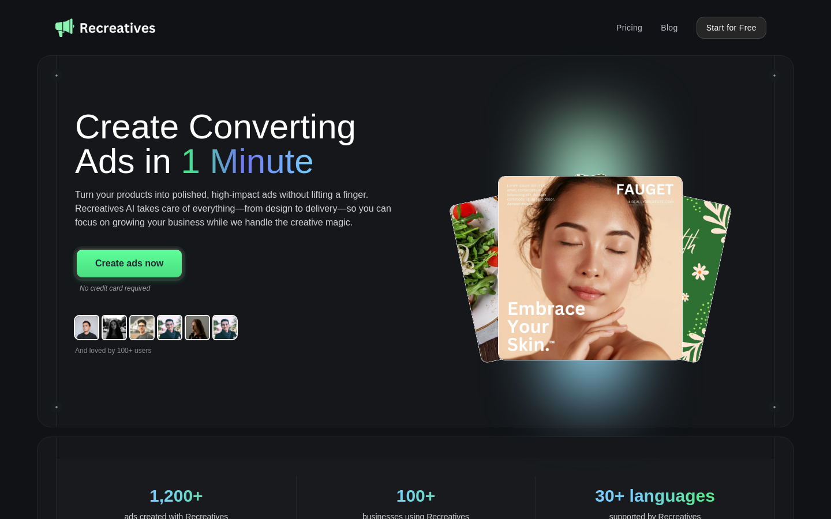Click the 'Create Converting Ads in' headline
The height and width of the screenshot is (519, 831).
click(215, 144)
